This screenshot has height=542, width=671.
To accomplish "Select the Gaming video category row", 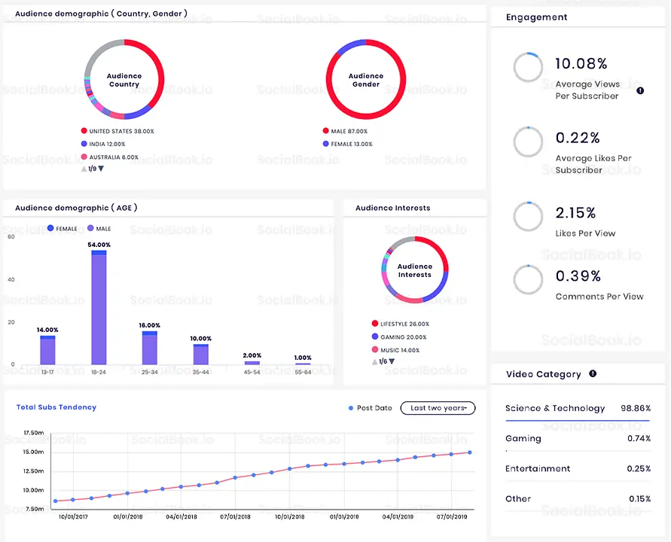I will tap(578, 439).
